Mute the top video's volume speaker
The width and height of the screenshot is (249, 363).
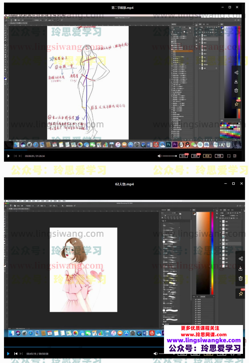[x=159, y=156]
